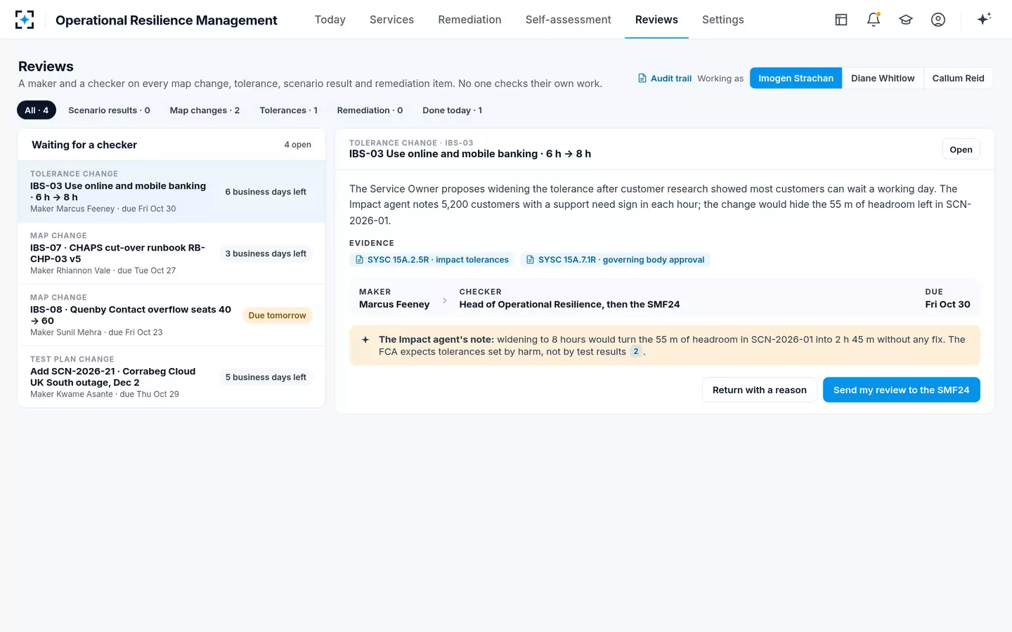Image resolution: width=1012 pixels, height=632 pixels.
Task: Click the Due tomorrow badge
Action: [277, 315]
